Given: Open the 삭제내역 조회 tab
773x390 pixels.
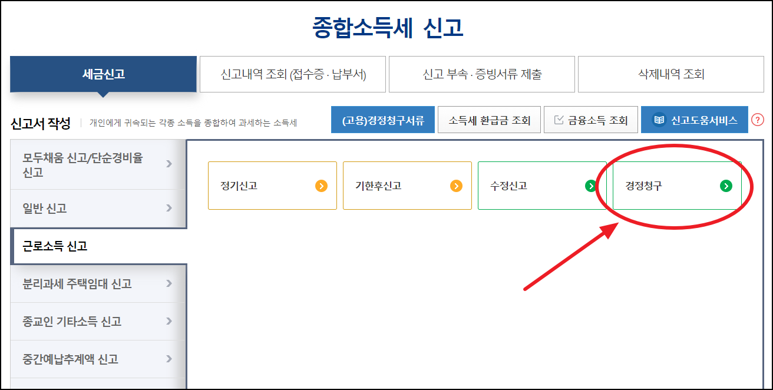Looking at the screenshot, I should point(671,74).
